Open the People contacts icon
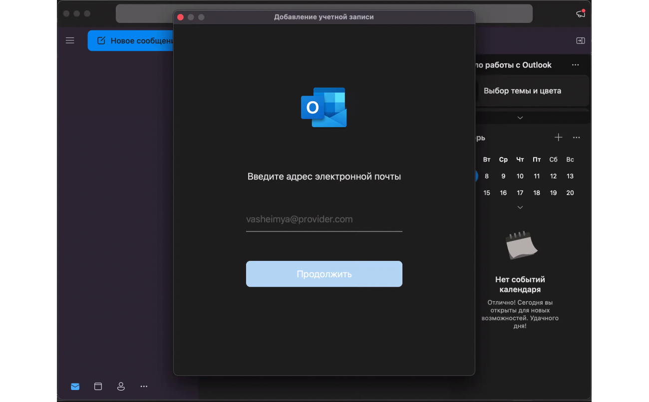649x402 pixels. pyautogui.click(x=121, y=386)
